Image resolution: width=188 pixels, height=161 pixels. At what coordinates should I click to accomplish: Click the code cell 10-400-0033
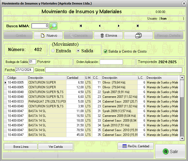[x=17, y=102]
